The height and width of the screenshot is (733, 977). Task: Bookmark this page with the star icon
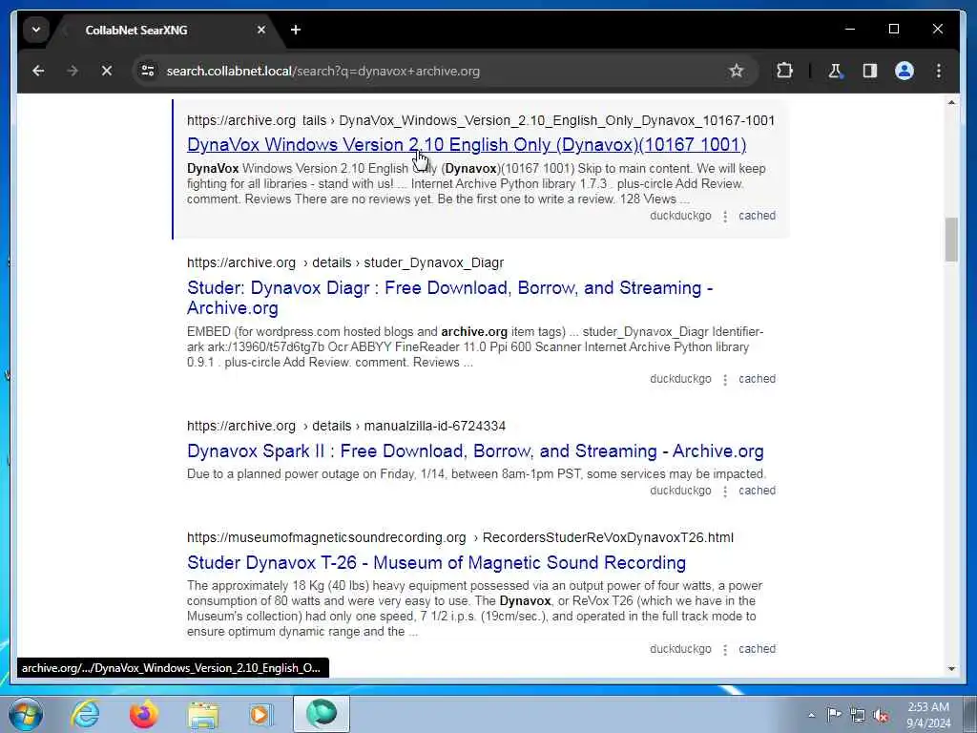click(737, 71)
